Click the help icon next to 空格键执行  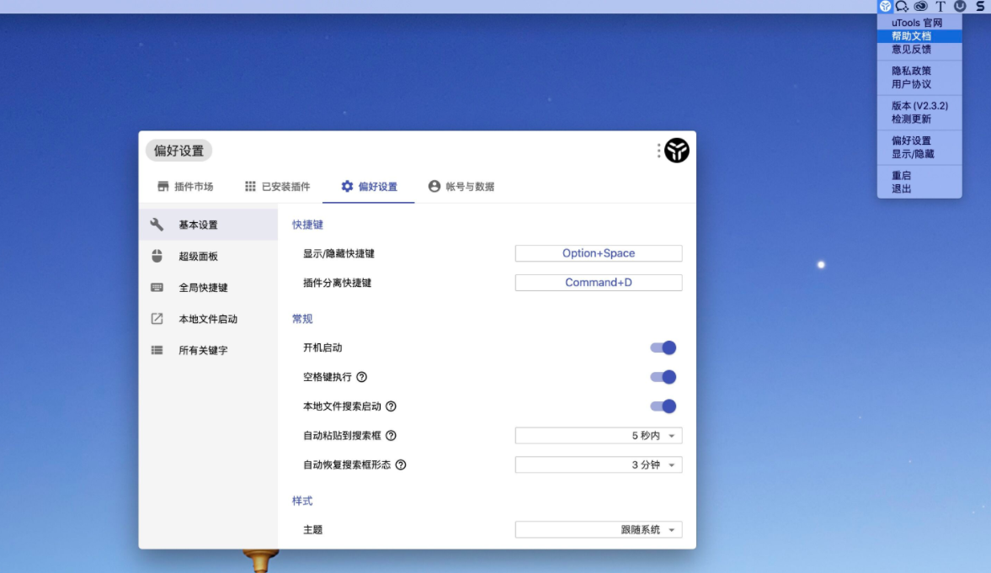click(363, 376)
